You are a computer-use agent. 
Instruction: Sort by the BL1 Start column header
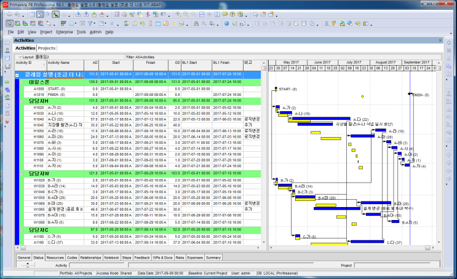click(x=196, y=65)
